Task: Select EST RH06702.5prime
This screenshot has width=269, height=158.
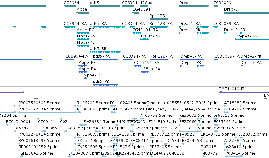Action: click(93, 103)
